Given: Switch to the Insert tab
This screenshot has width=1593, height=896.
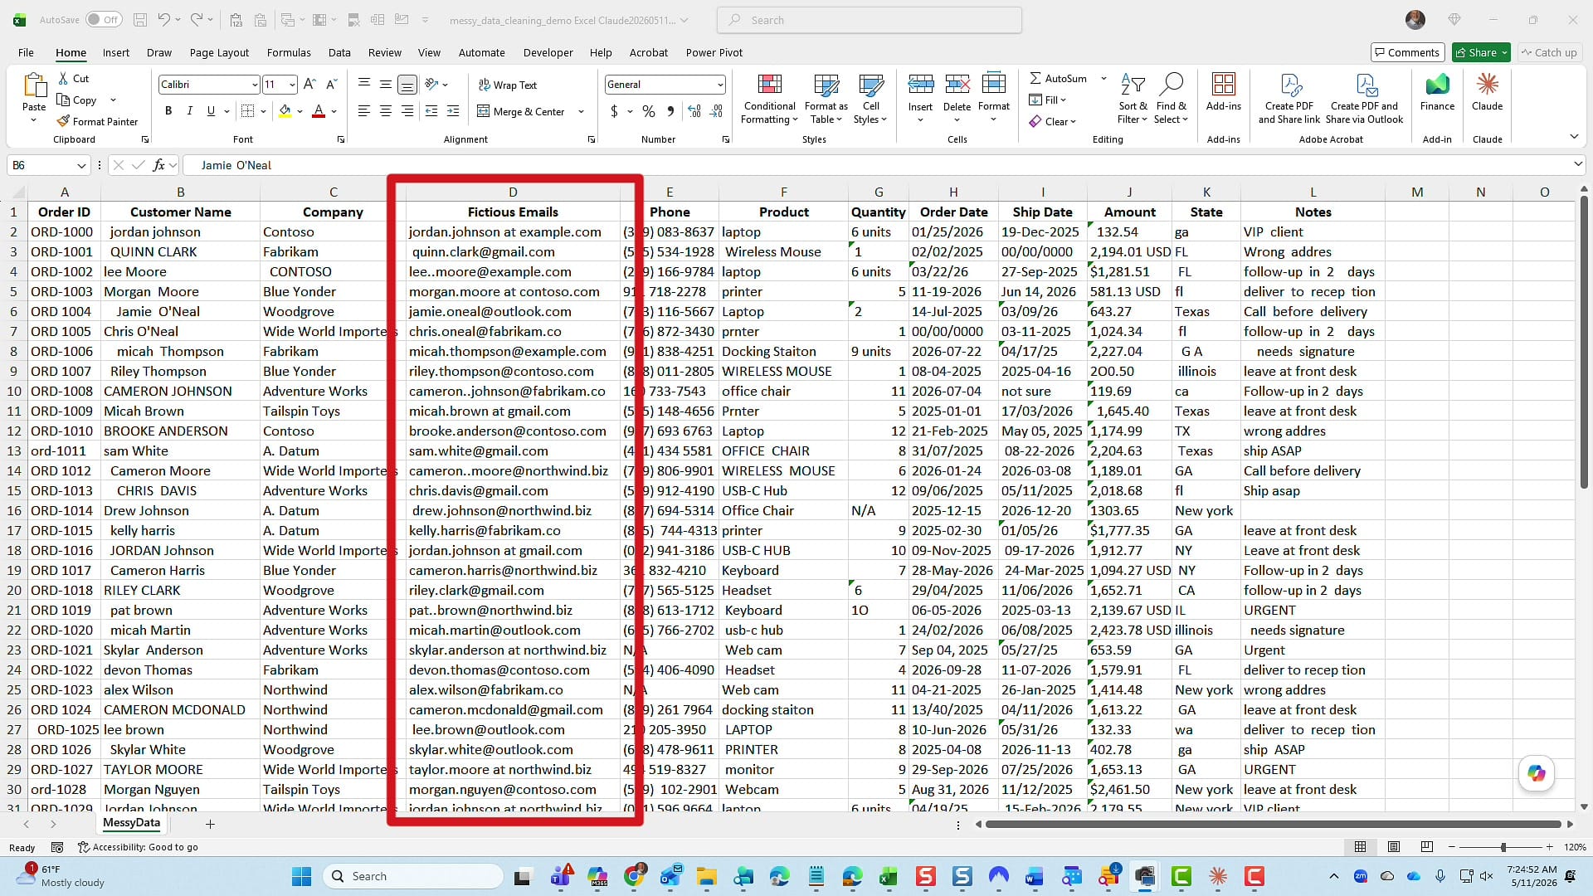Looking at the screenshot, I should click(116, 52).
